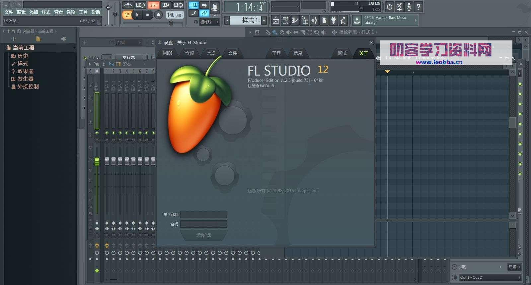Open the 样式 1 pattern selector
Image resolution: width=531 pixels, height=285 pixels.
tap(245, 21)
